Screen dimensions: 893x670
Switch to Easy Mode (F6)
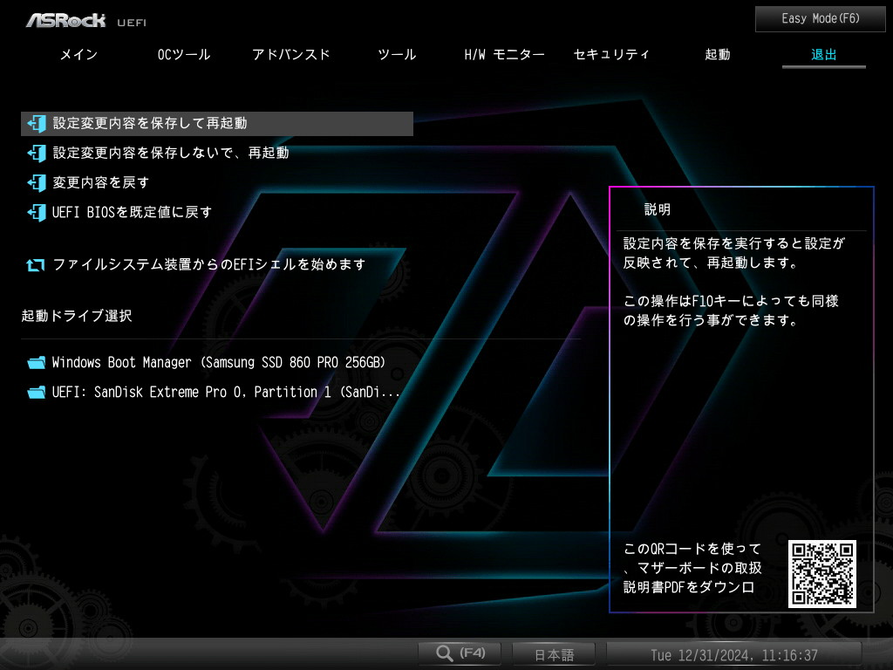[820, 19]
